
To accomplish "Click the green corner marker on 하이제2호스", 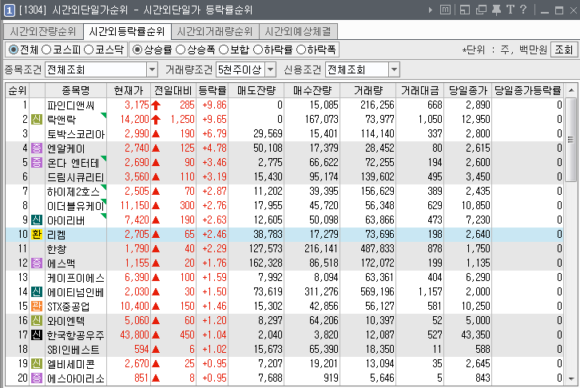I will tap(104, 187).
